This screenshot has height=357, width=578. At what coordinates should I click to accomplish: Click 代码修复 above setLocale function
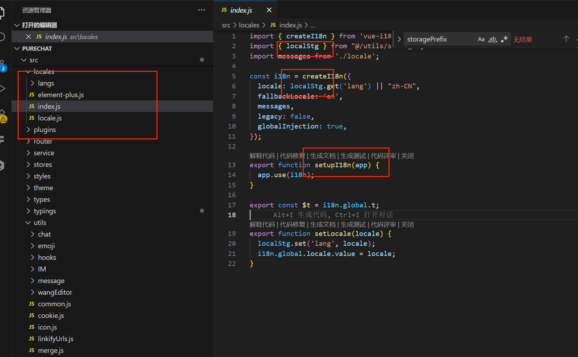pyautogui.click(x=293, y=224)
